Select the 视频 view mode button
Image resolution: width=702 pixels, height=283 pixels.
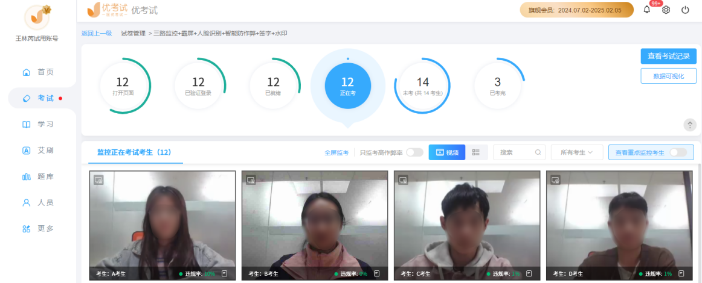click(447, 152)
